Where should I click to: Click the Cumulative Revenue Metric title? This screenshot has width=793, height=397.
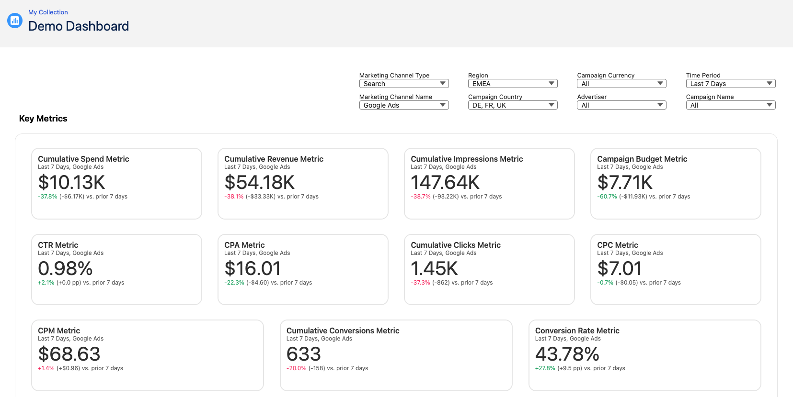click(x=274, y=159)
